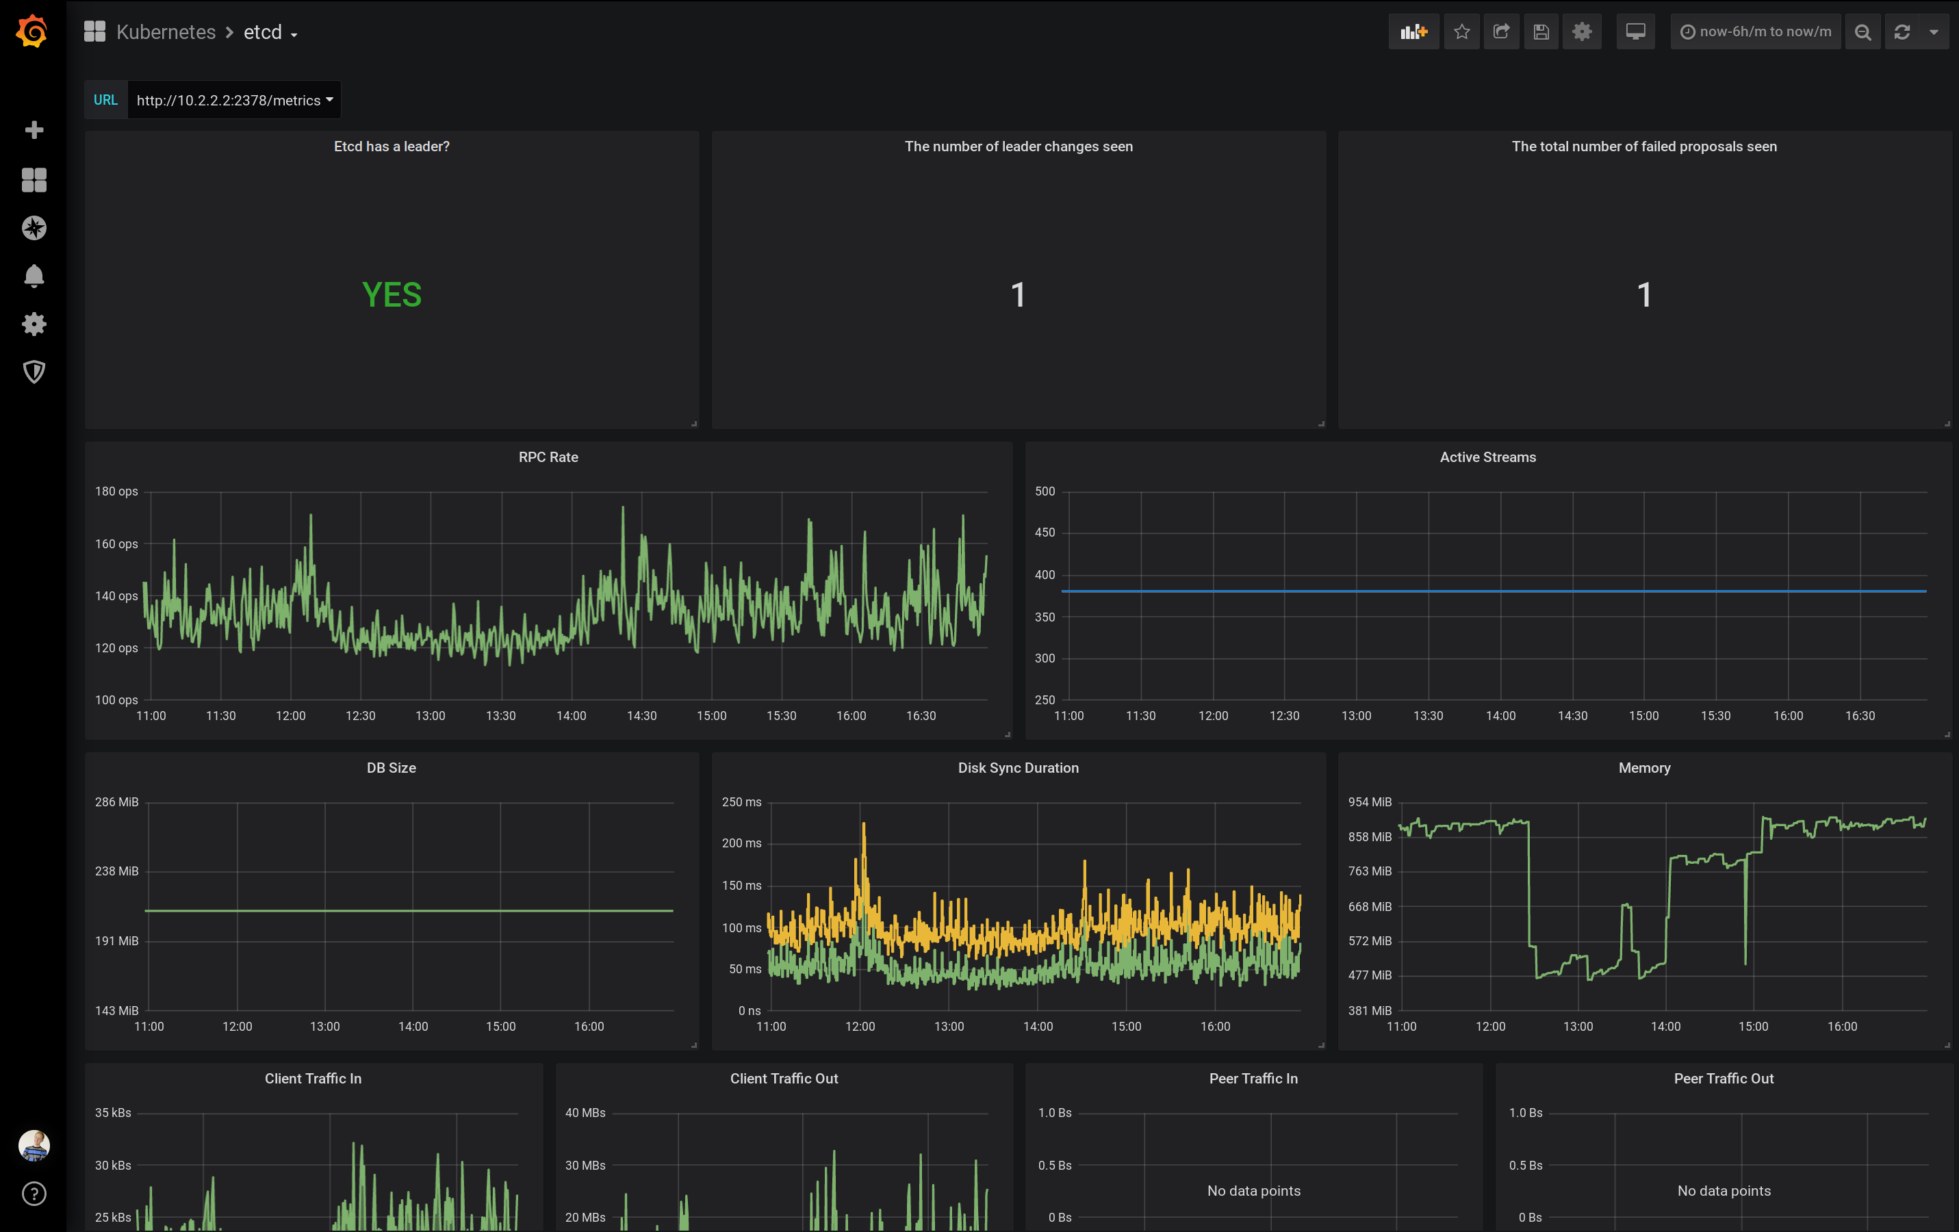Click the Grafana logo home icon
The height and width of the screenshot is (1232, 1959).
(x=33, y=31)
